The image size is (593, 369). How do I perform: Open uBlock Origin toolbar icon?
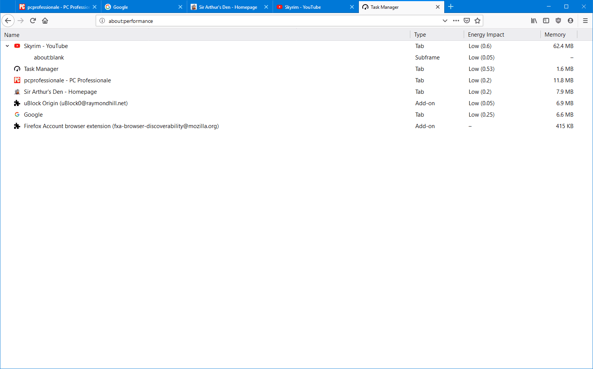tap(558, 21)
